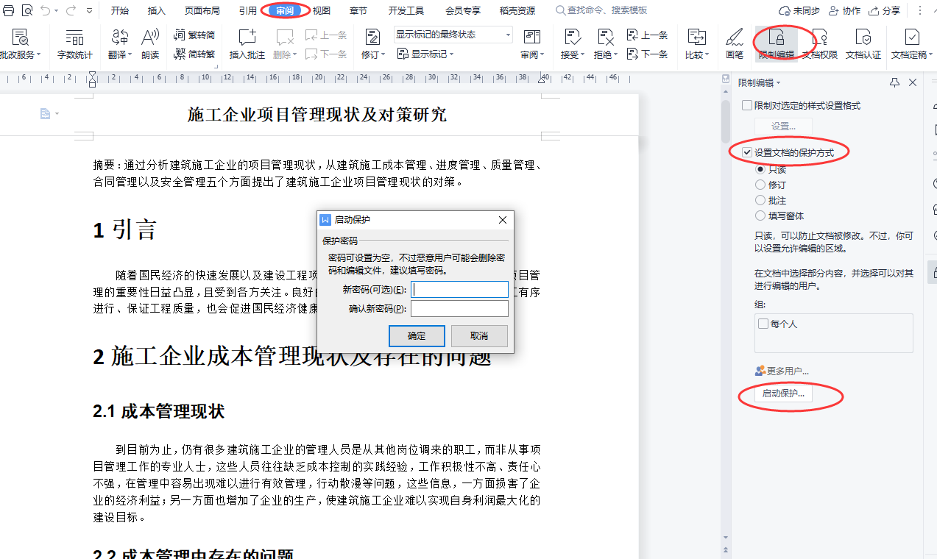
Task: Click the 朗读 read aloud icon
Action: click(150, 38)
